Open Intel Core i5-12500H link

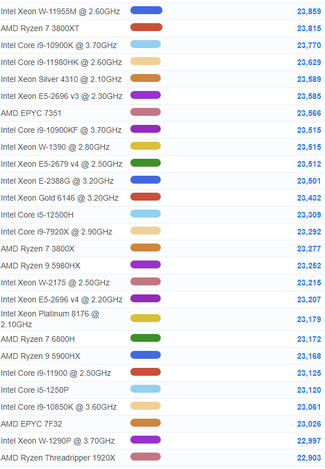pos(37,215)
